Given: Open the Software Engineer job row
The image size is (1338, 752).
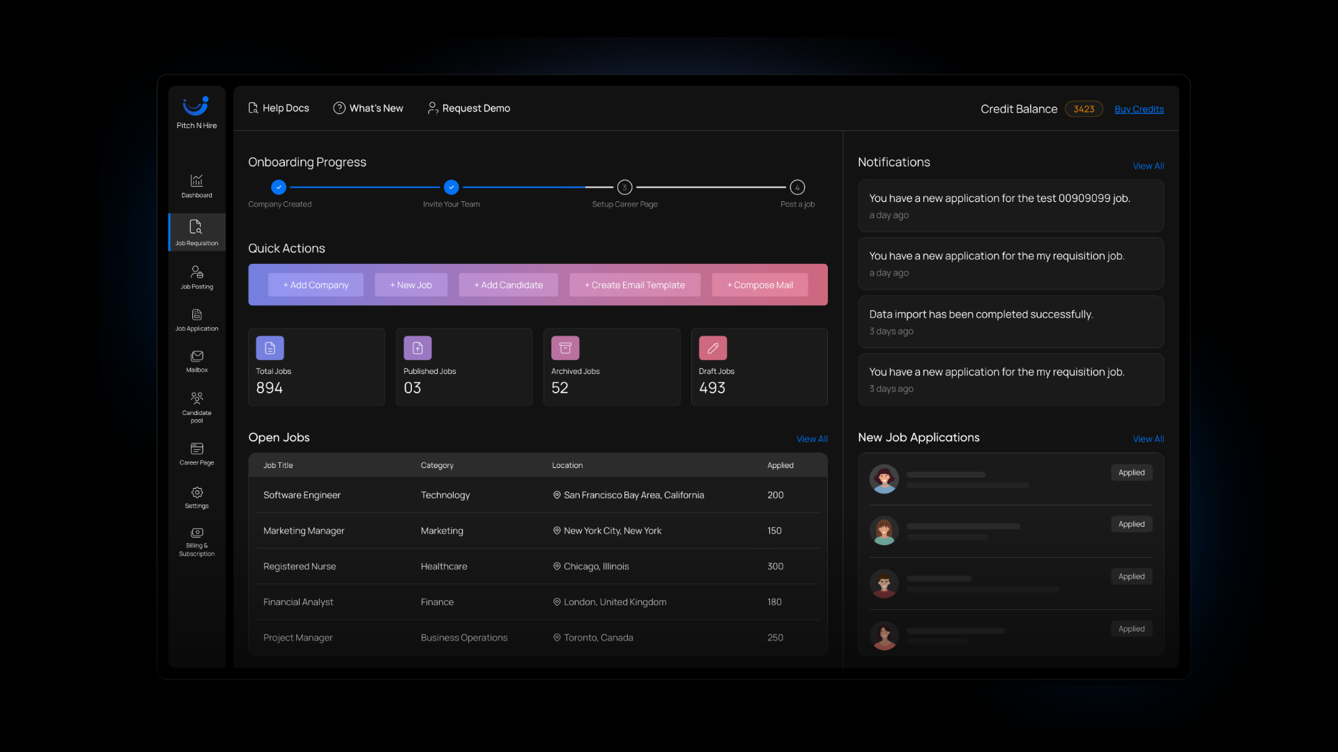Looking at the screenshot, I should click(x=302, y=495).
